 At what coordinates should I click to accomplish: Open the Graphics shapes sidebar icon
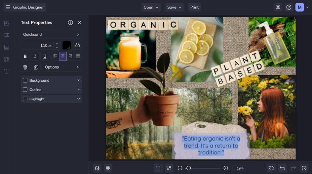[x=7, y=59]
